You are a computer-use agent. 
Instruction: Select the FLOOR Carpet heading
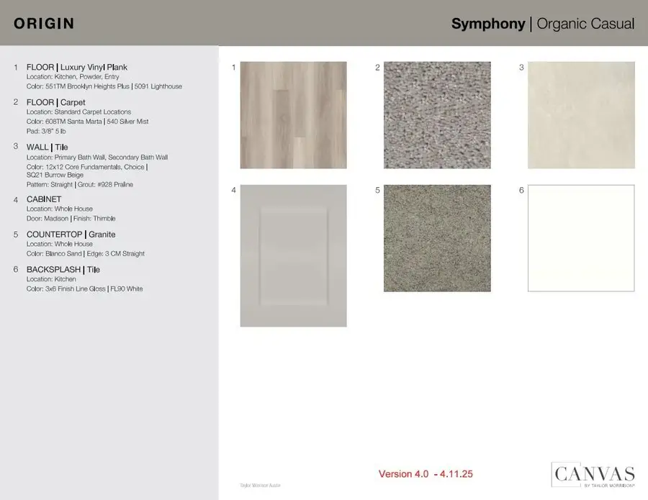coord(55,102)
